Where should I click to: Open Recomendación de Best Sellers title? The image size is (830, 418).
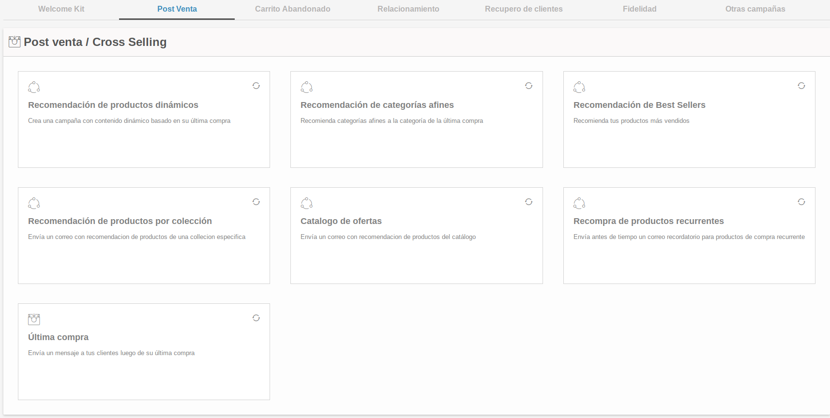pos(639,105)
